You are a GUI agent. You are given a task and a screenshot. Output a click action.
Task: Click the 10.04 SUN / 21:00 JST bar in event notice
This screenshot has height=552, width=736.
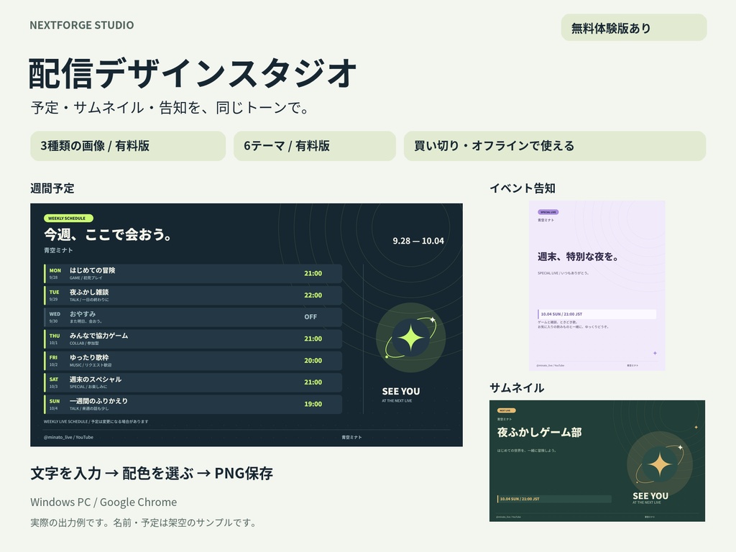[x=597, y=314]
